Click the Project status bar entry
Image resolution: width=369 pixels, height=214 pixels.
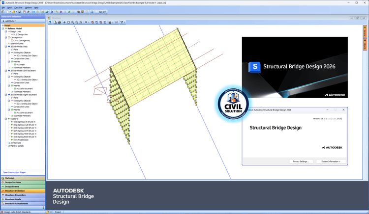(x=58, y=212)
